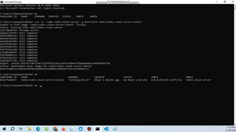Restore down the Command Prompt window
Viewport: 236px width, 132px height.
click(x=225, y=2)
